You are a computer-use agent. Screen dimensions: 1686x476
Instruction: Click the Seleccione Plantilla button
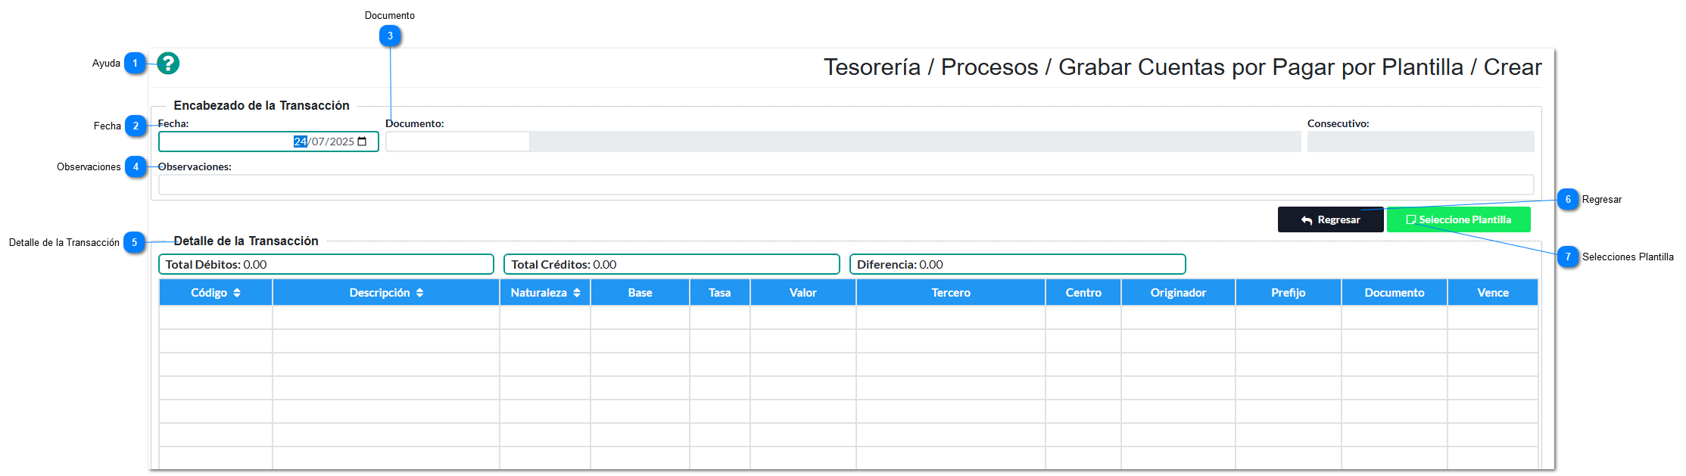pos(1458,219)
